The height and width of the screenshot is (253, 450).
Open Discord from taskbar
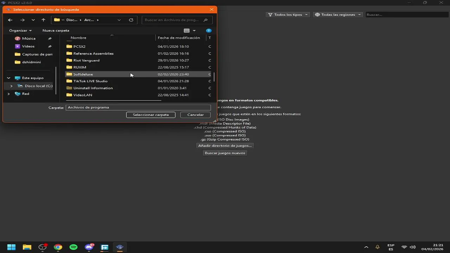point(89,247)
